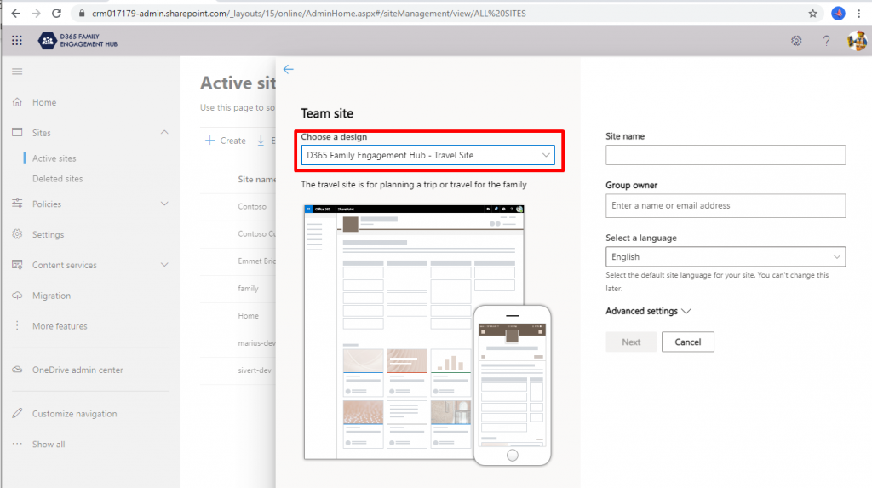Click the Customize navigation pencil icon
Image resolution: width=872 pixels, height=488 pixels.
pyautogui.click(x=17, y=413)
